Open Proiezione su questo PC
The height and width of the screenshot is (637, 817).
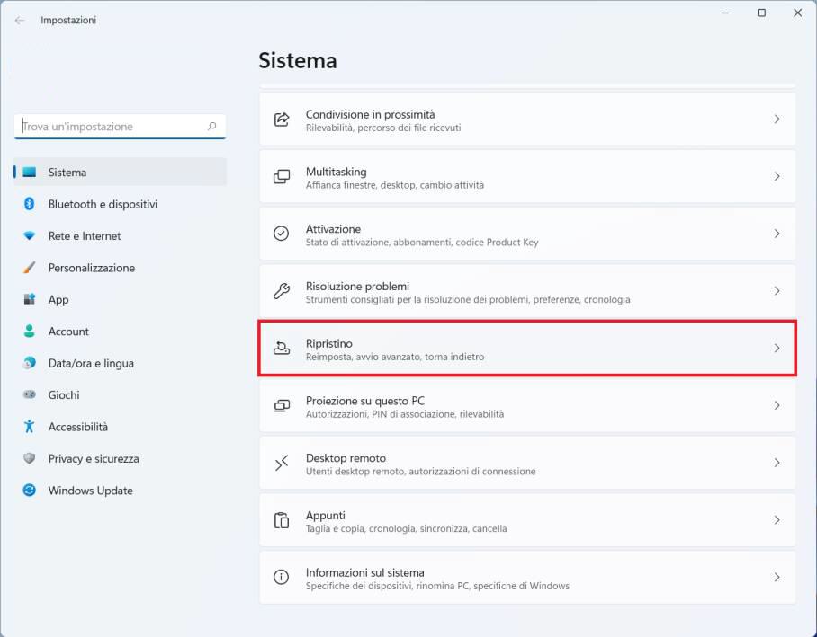(x=526, y=406)
